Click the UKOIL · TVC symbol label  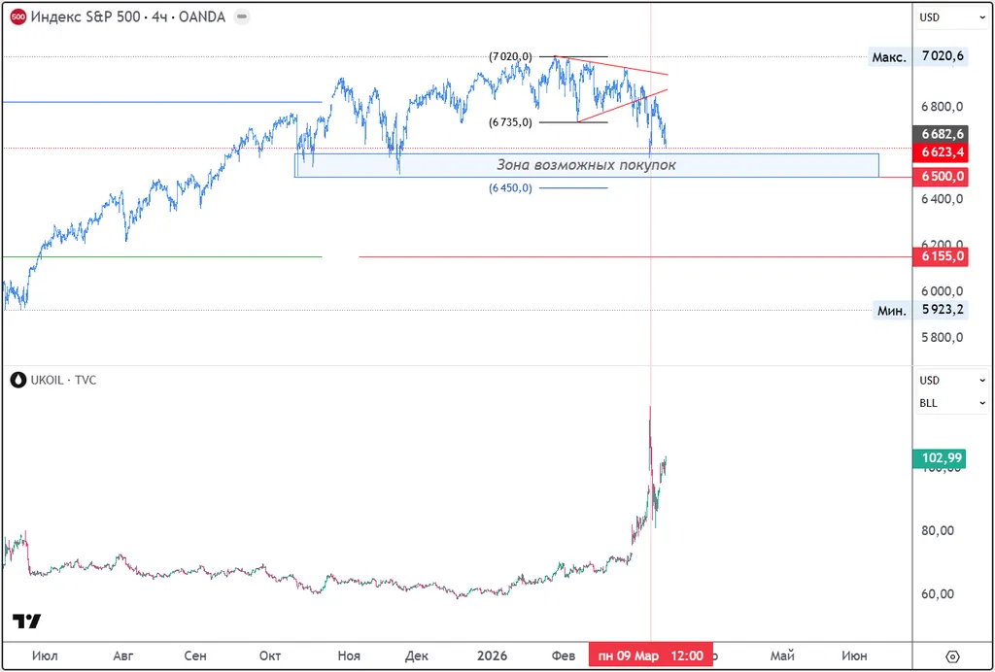[63, 380]
